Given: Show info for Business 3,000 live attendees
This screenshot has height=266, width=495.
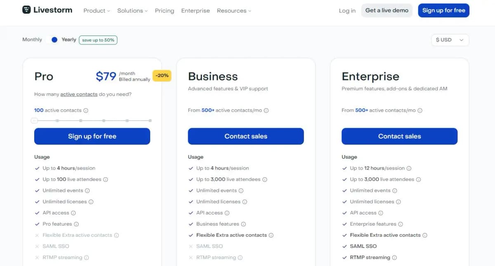Looking at the screenshot, I should tap(265, 180).
